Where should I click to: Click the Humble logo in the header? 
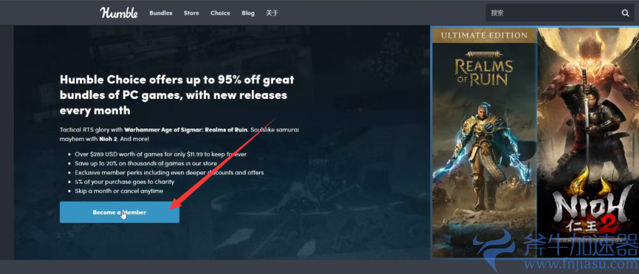pyautogui.click(x=119, y=12)
